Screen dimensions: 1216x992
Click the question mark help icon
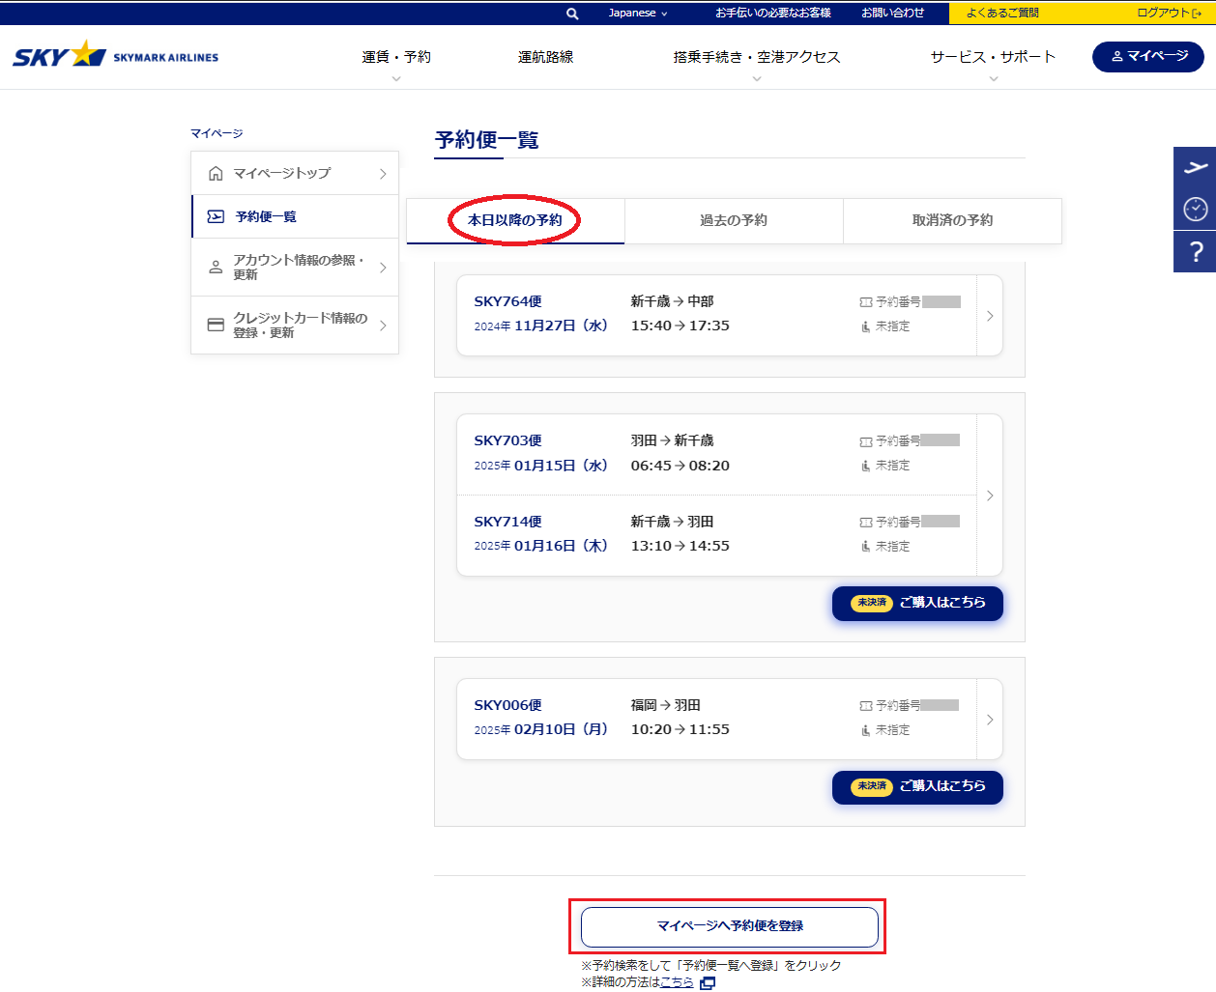coord(1195,251)
